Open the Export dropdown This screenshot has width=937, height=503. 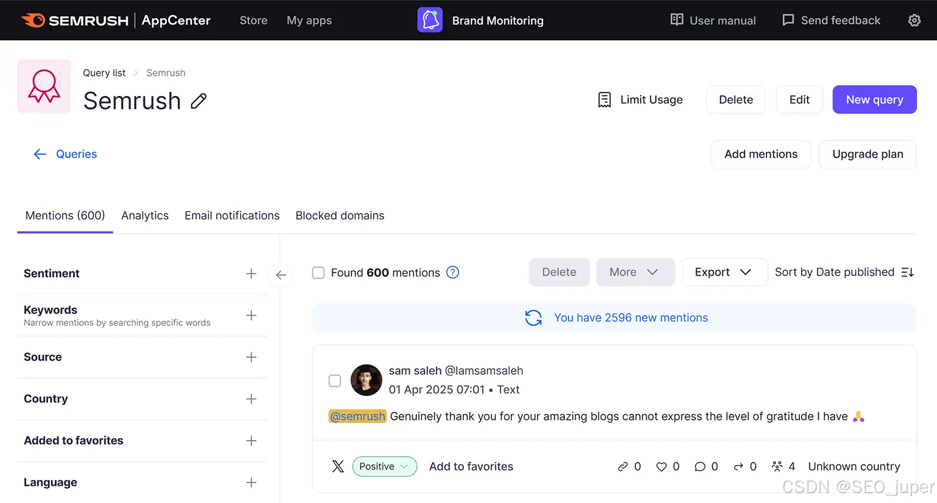[724, 272]
